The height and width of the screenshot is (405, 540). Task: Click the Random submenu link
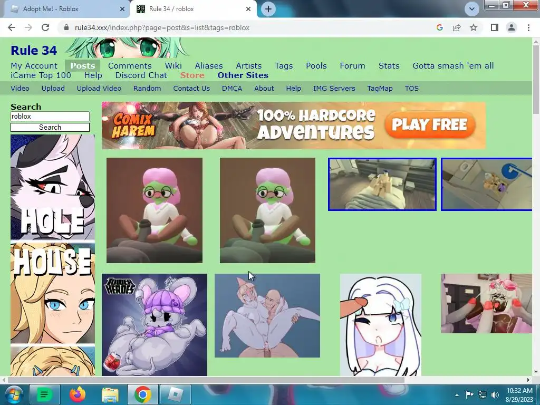(x=147, y=89)
